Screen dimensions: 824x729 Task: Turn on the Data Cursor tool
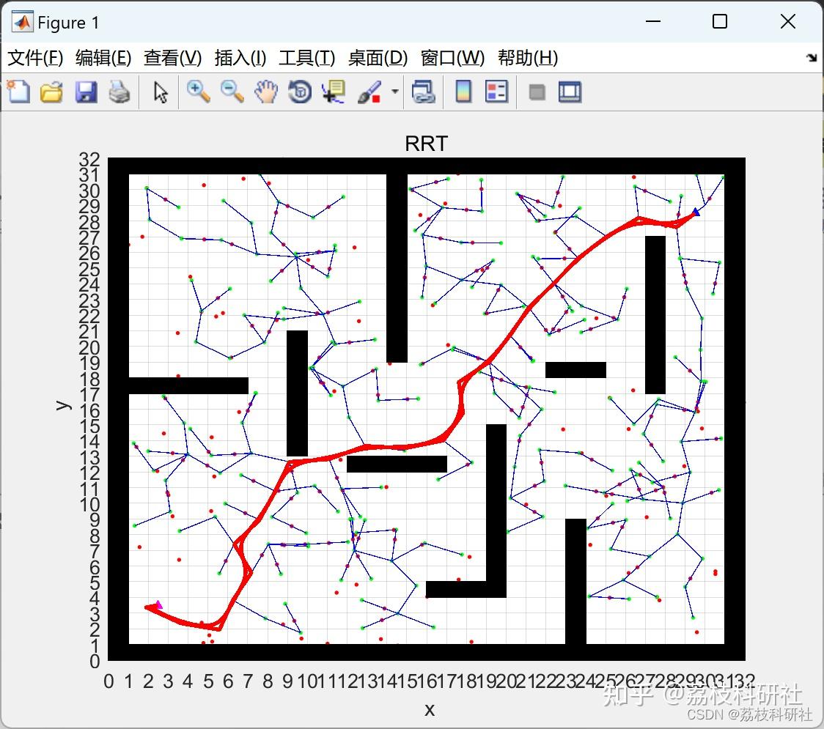(334, 92)
